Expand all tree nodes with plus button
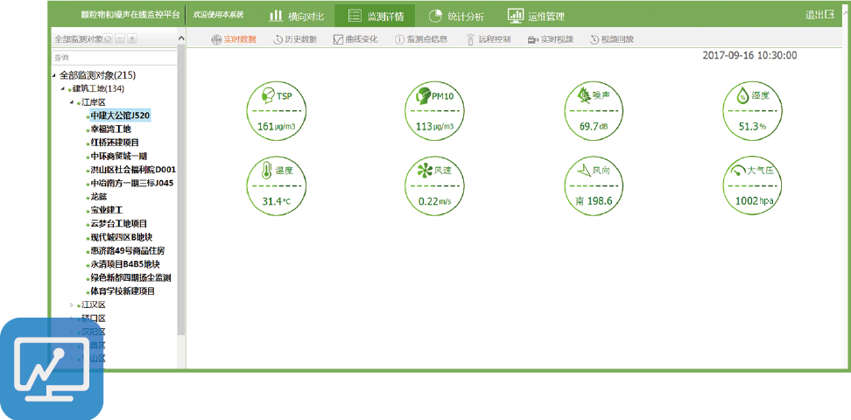This screenshot has height=420, width=851. coord(131,39)
